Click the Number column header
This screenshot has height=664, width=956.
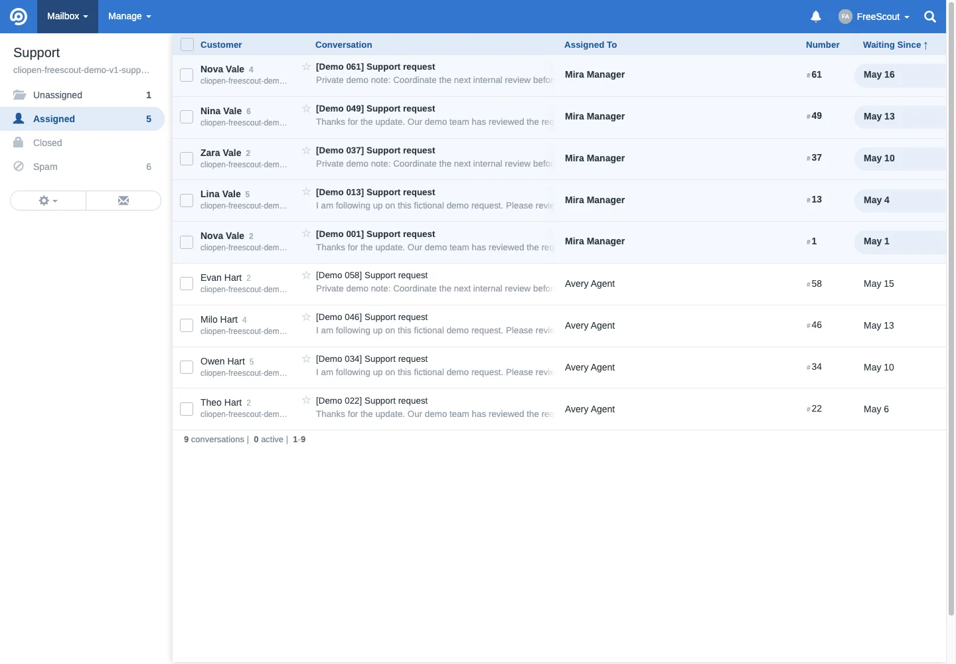[x=823, y=44]
